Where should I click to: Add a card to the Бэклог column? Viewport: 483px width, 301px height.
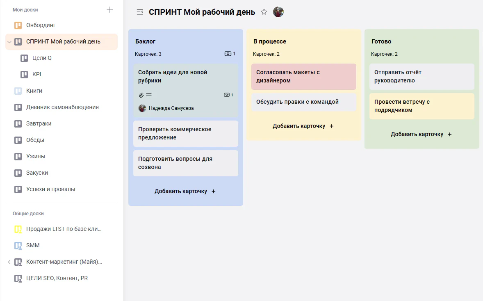[185, 192]
